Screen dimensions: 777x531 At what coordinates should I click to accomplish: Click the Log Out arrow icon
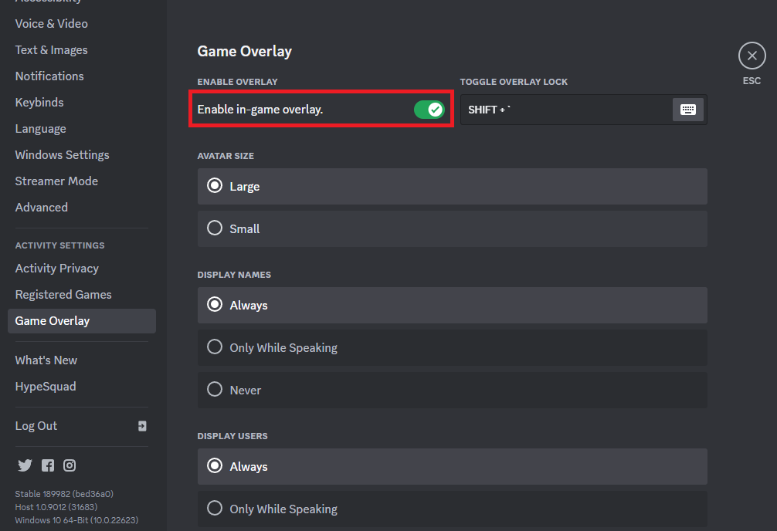142,426
